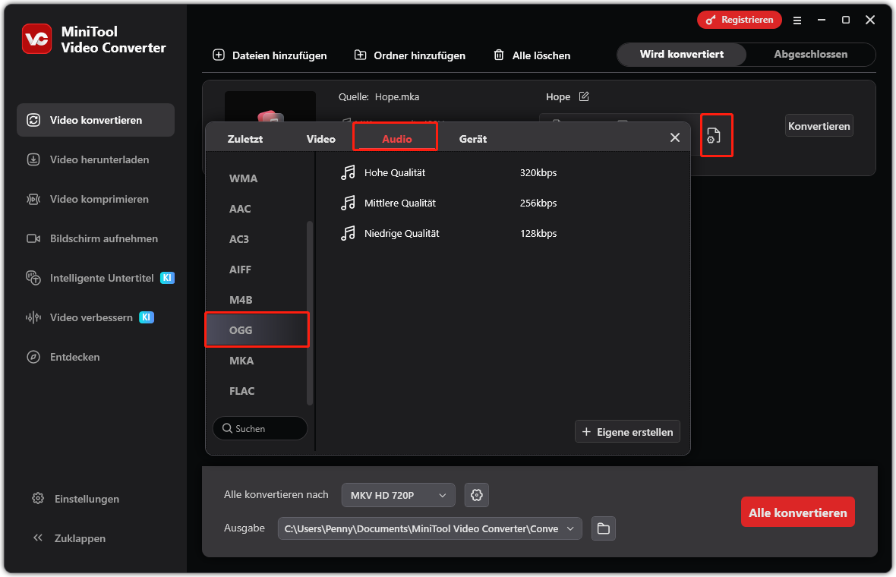This screenshot has height=577, width=896.
Task: Click the Intelligente Untertitel KI badge
Action: pyautogui.click(x=167, y=278)
